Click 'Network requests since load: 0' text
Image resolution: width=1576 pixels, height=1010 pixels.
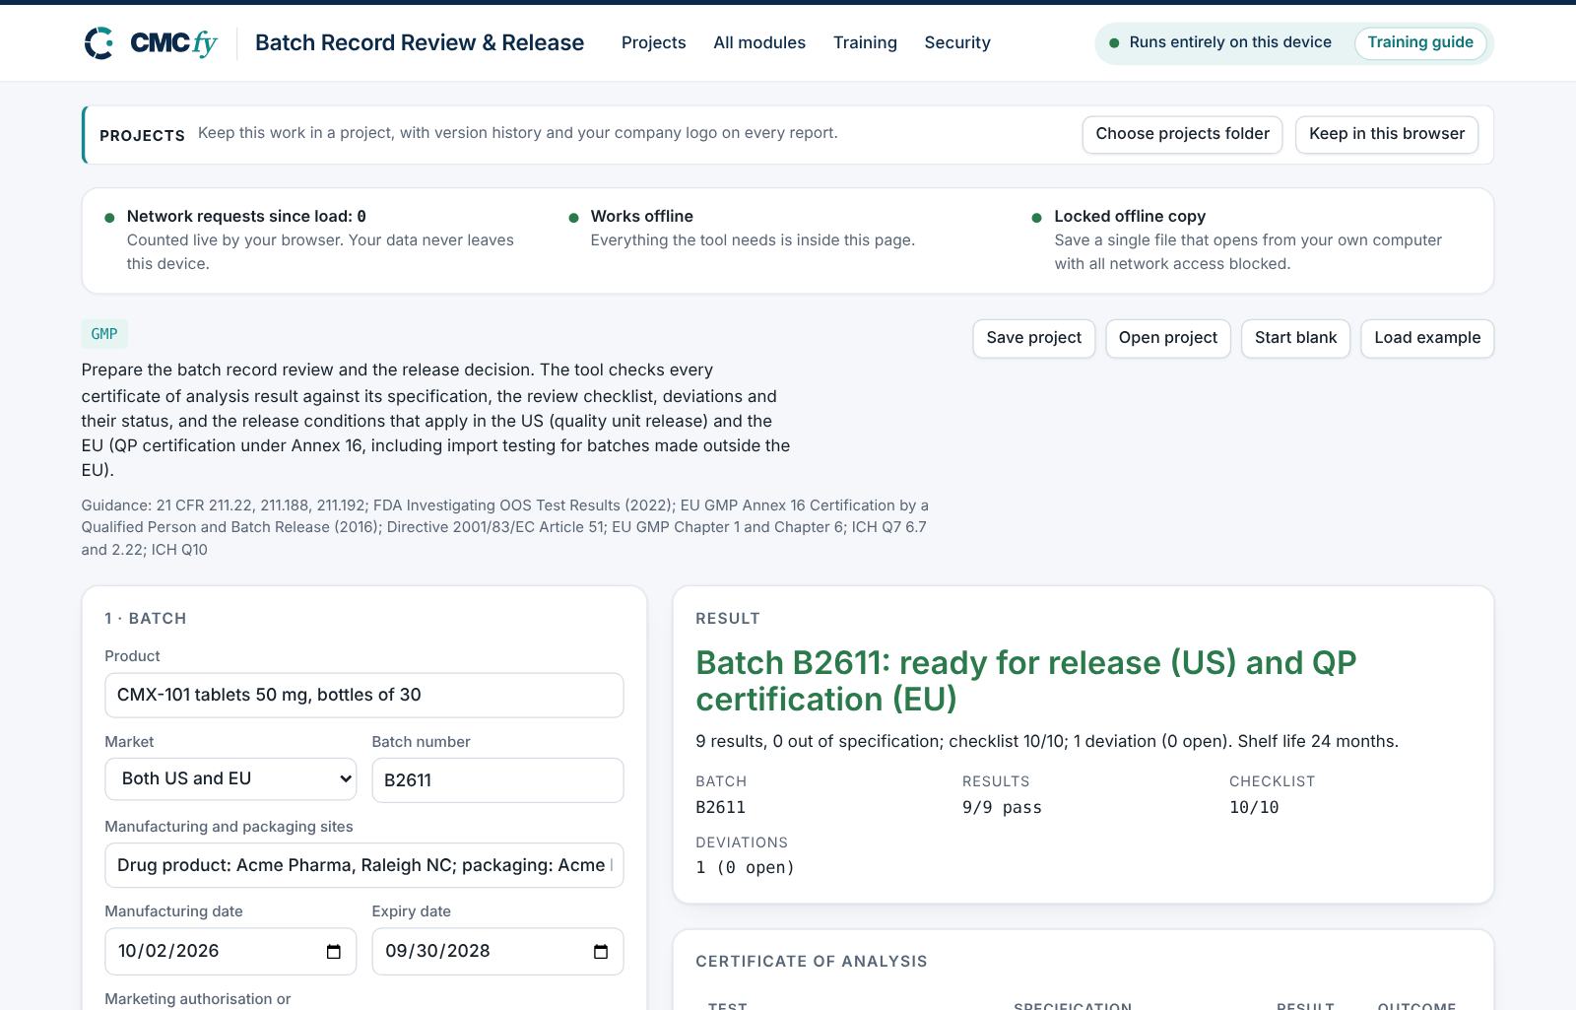pos(246,216)
